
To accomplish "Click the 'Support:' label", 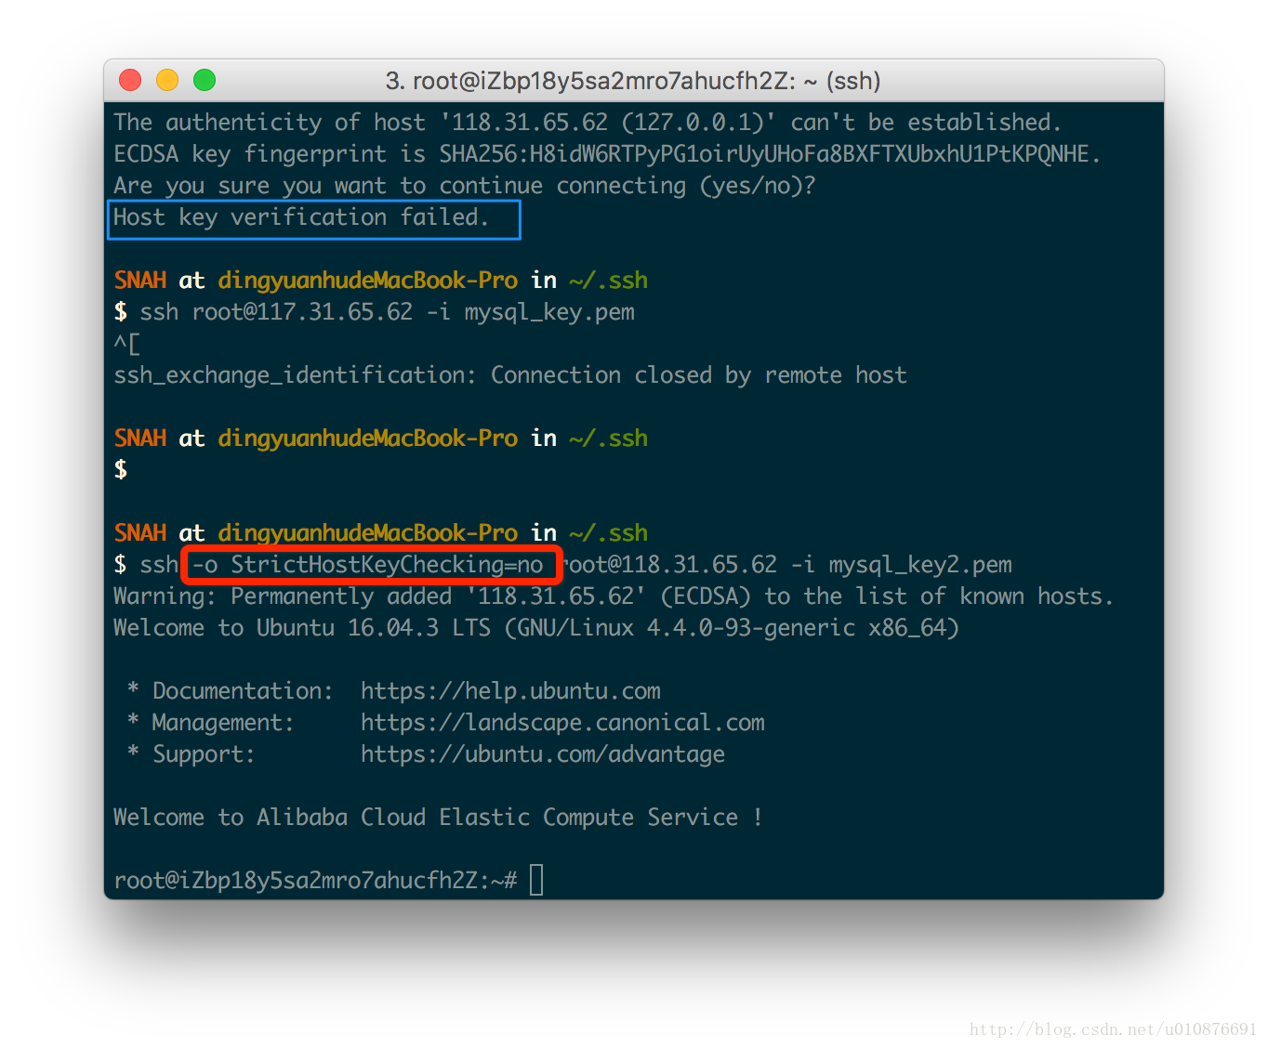I will click(204, 754).
